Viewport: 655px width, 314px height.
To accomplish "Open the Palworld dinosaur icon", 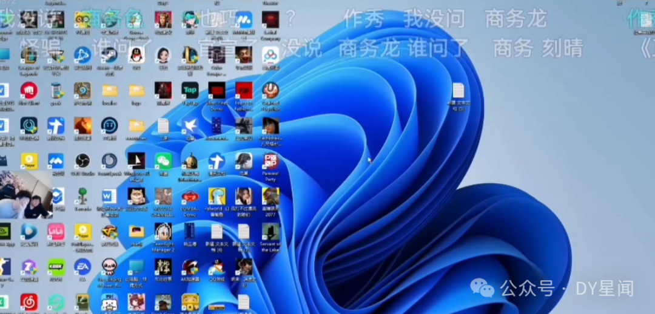I will (217, 196).
